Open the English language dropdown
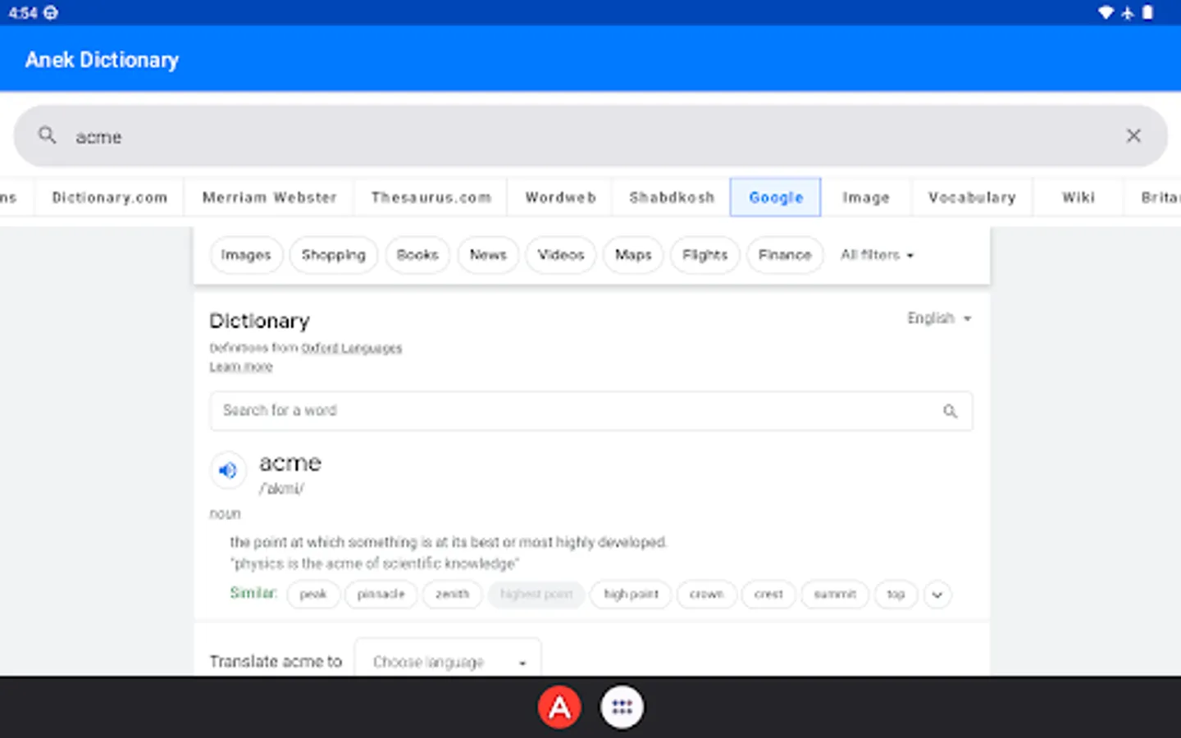Viewport: 1181px width, 738px height. tap(939, 318)
